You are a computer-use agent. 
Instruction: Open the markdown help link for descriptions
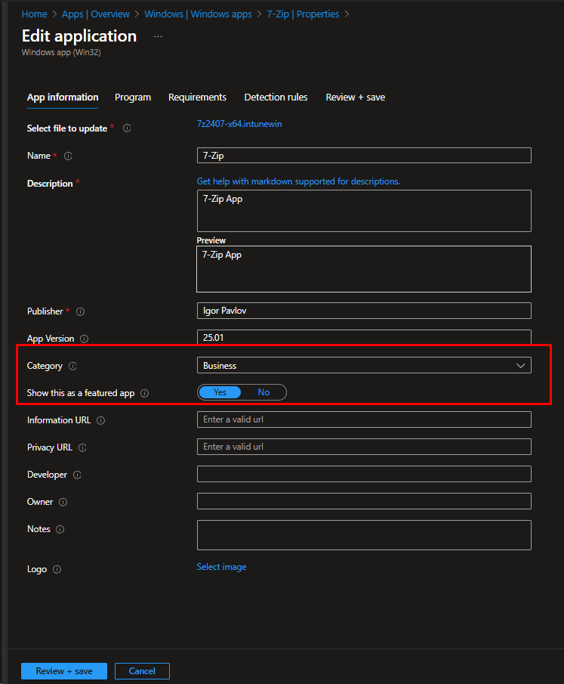point(298,181)
